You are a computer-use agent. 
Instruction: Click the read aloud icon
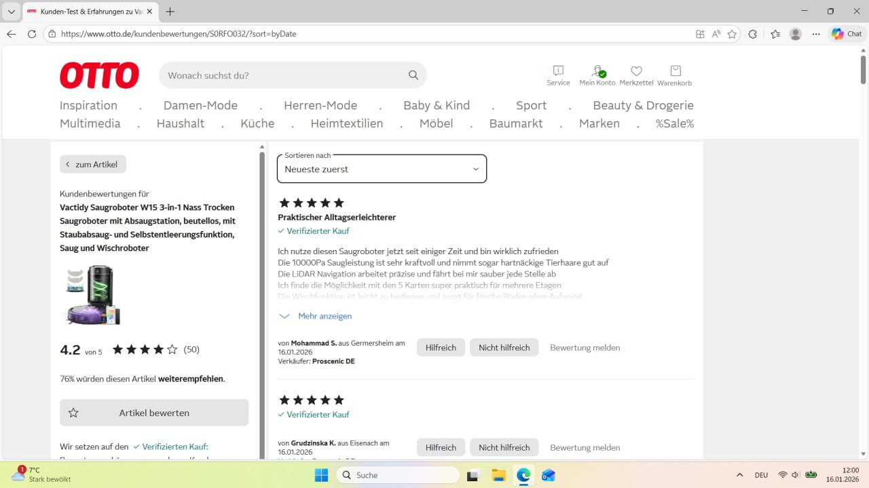pos(716,34)
